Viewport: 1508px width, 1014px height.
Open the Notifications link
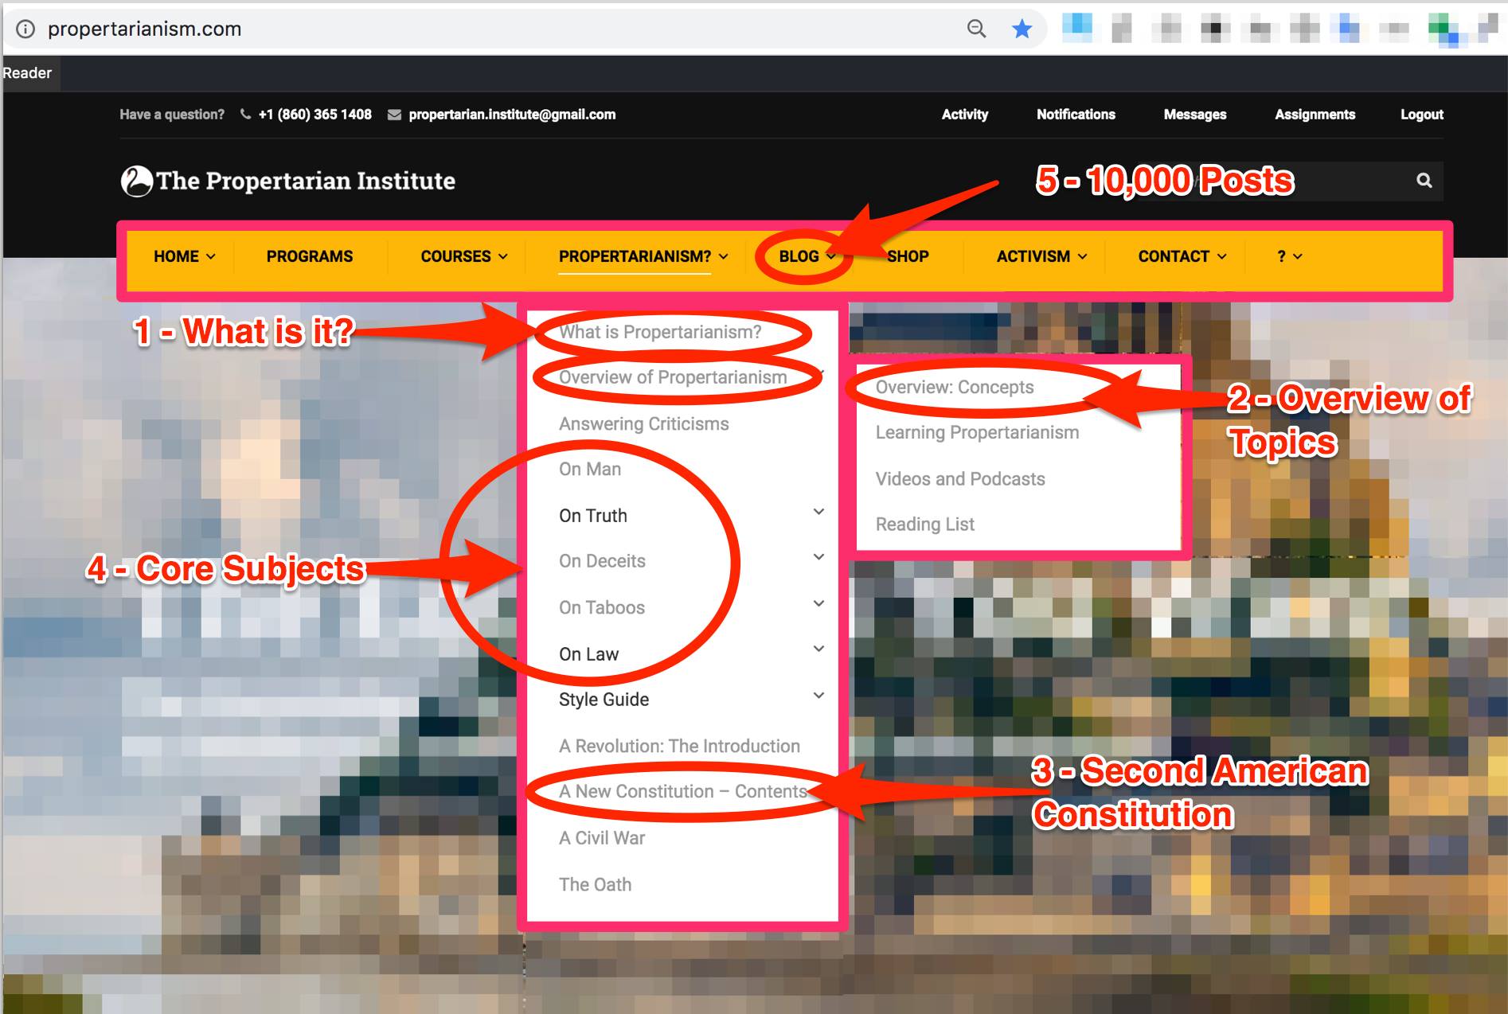[x=1075, y=115]
